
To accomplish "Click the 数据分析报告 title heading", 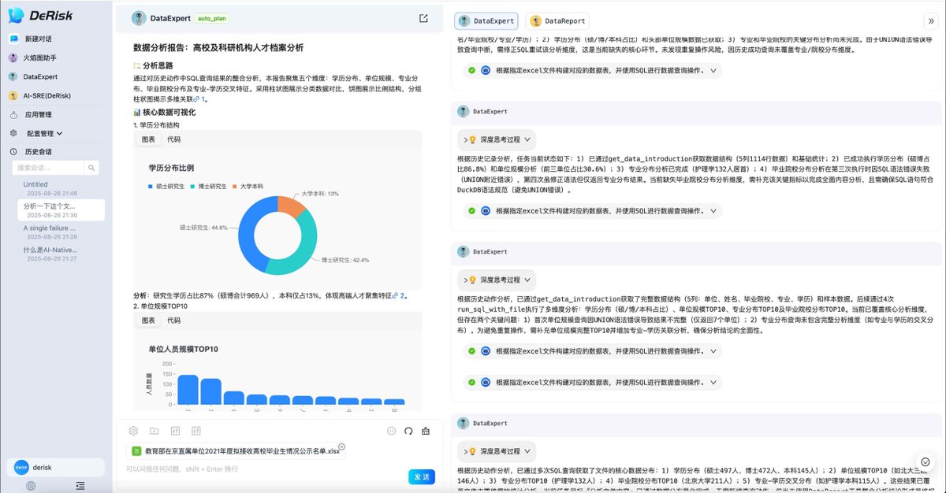I will coord(218,48).
